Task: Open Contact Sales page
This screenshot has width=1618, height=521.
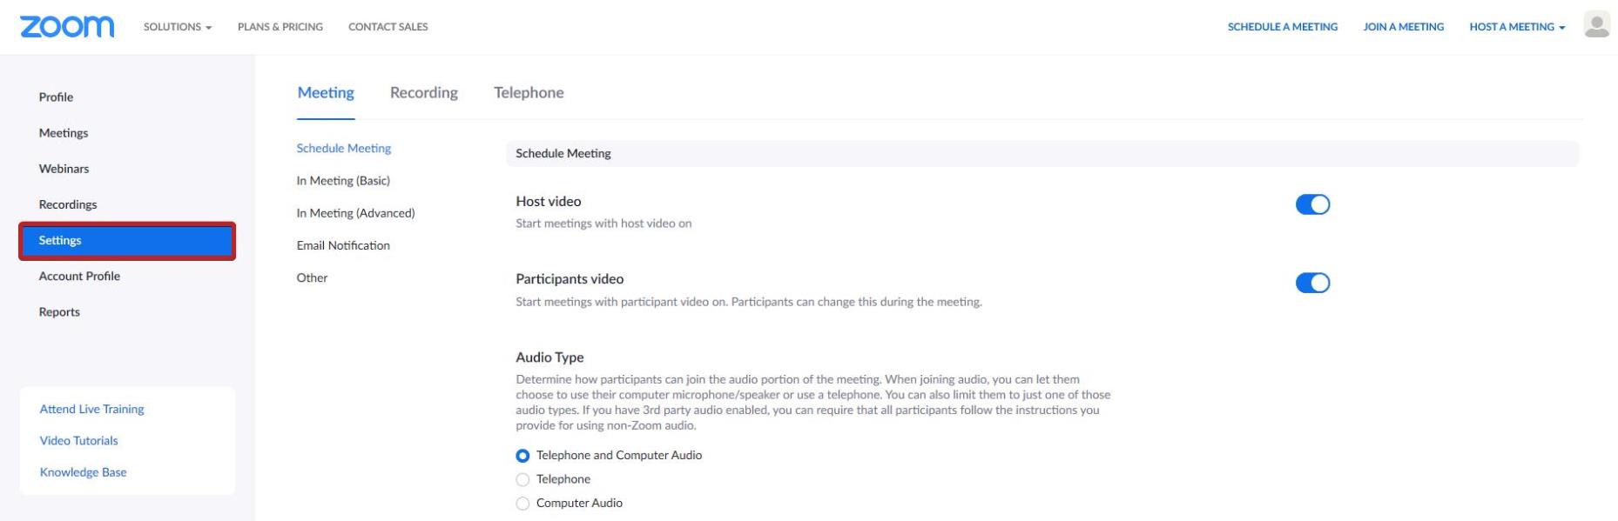Action: coord(388,27)
